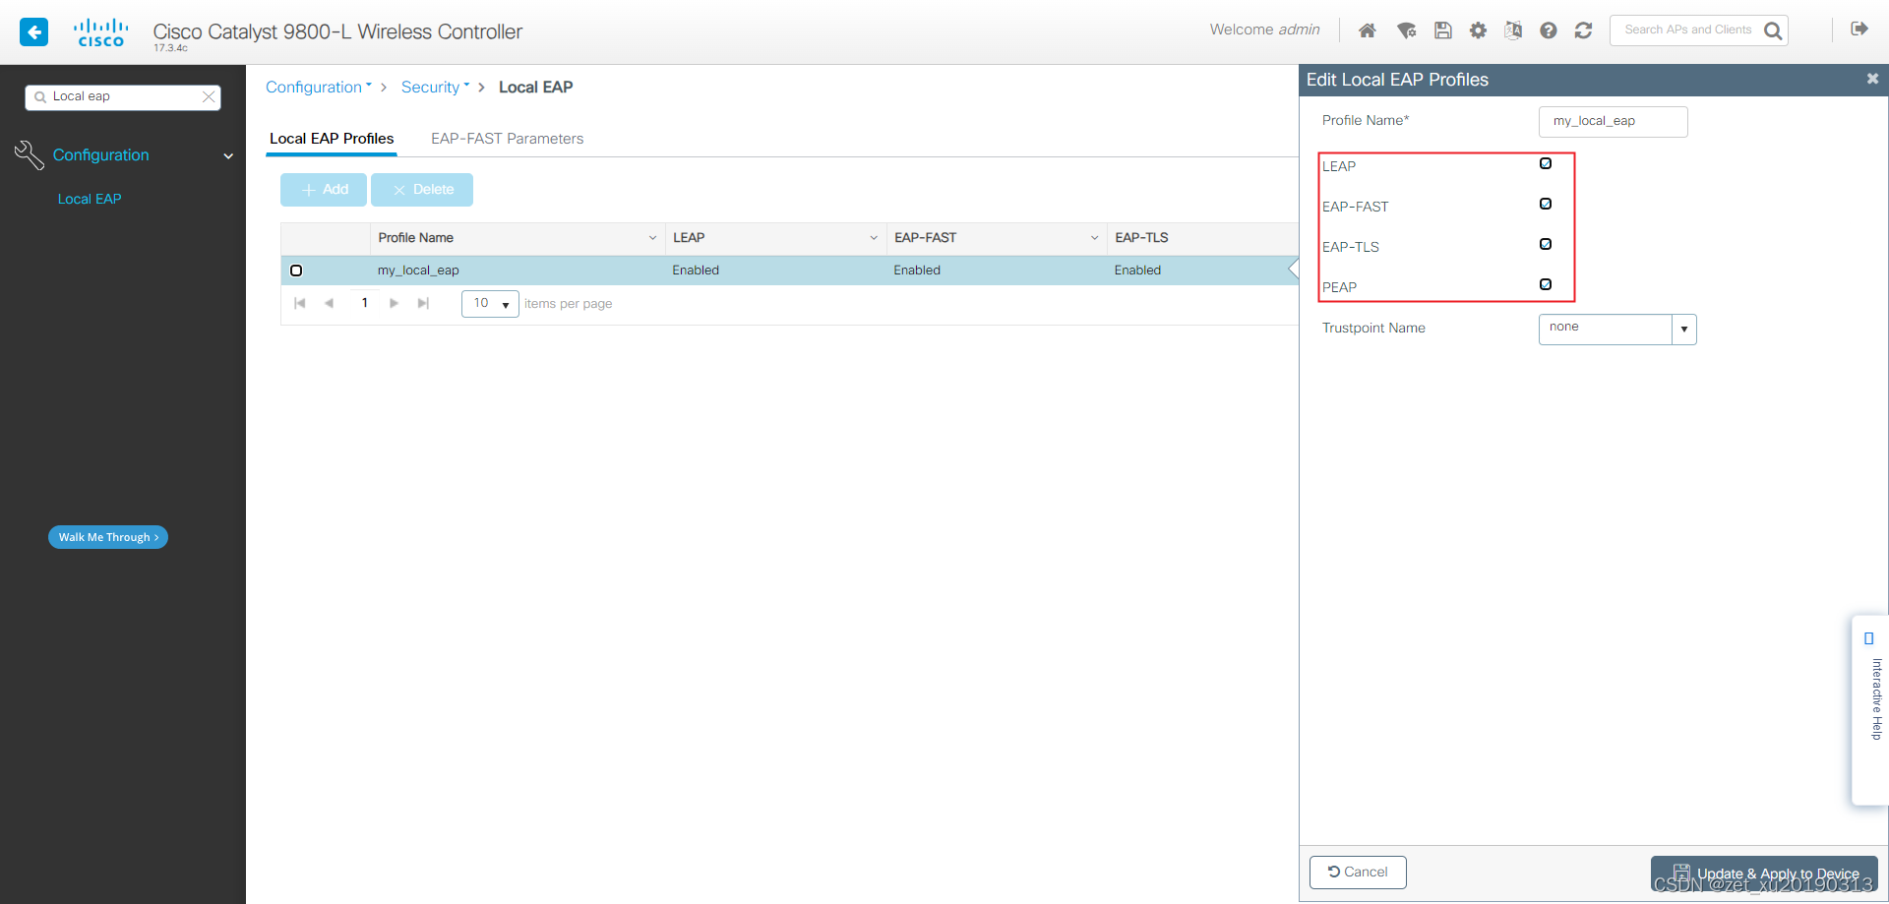Click the my_local_eap profile name cell
Viewport: 1889px width, 904px height.
click(418, 271)
